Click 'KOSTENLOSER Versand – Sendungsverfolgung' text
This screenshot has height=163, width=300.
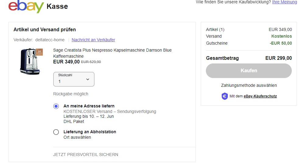coord(110,111)
